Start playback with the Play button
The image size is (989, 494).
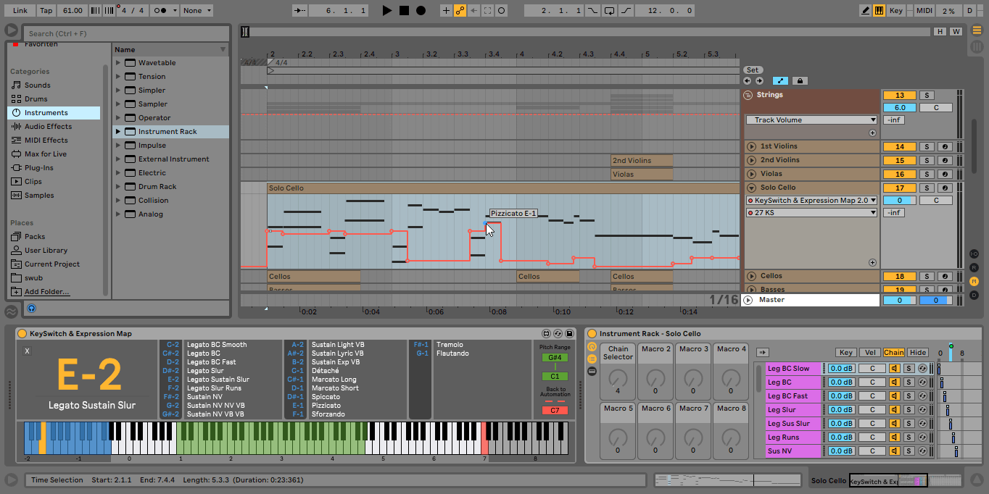[x=387, y=11]
